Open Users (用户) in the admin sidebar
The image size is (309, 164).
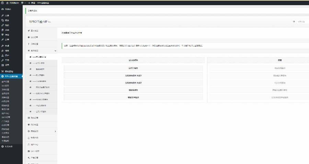pos(7,55)
